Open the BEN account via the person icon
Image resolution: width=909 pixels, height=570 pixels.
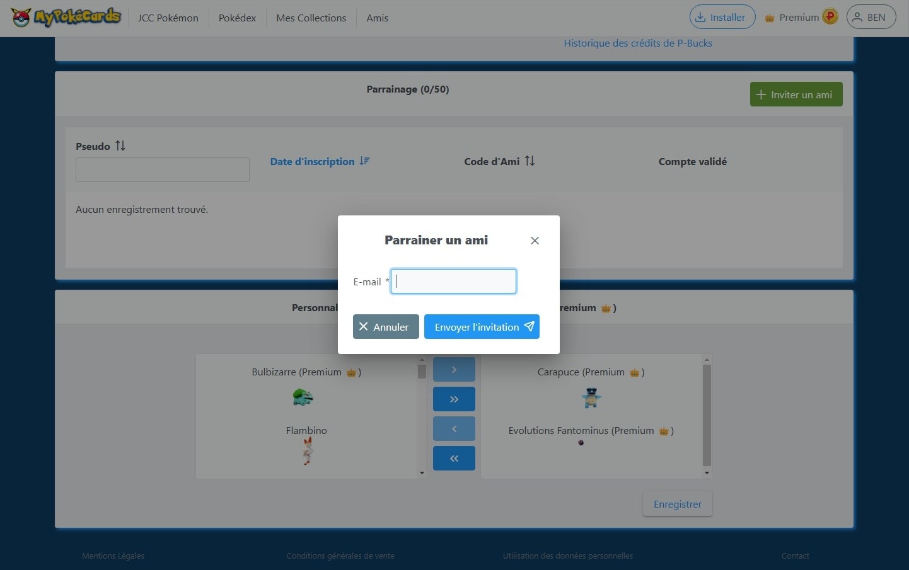(856, 17)
